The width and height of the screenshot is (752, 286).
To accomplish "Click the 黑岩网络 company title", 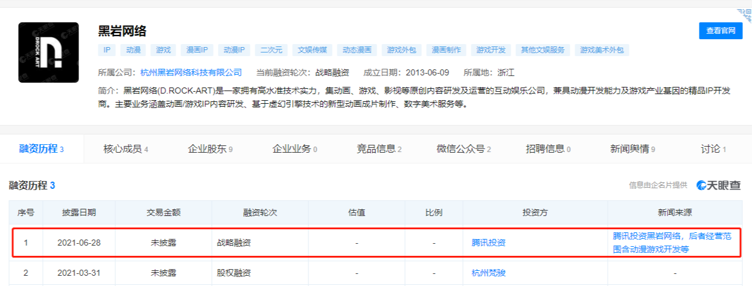I will coord(123,31).
